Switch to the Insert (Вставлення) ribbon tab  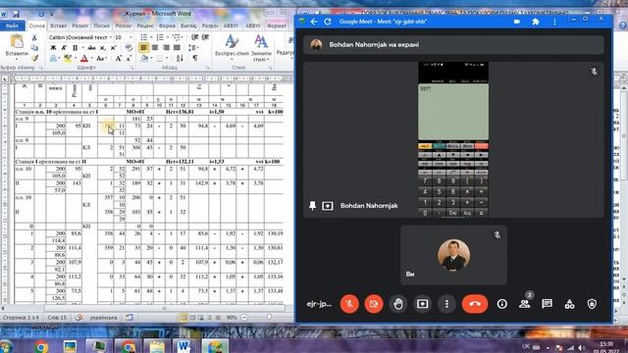pyautogui.click(x=59, y=25)
